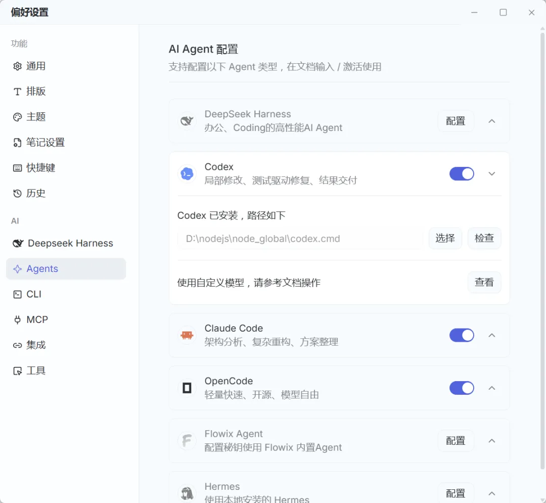
Task: Click '架构分析、复杂重构、方案整理' description
Action: coord(271,342)
